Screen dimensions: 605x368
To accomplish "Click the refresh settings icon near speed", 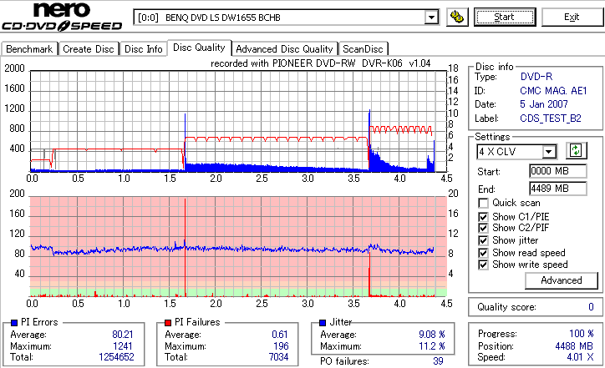I will (x=576, y=150).
